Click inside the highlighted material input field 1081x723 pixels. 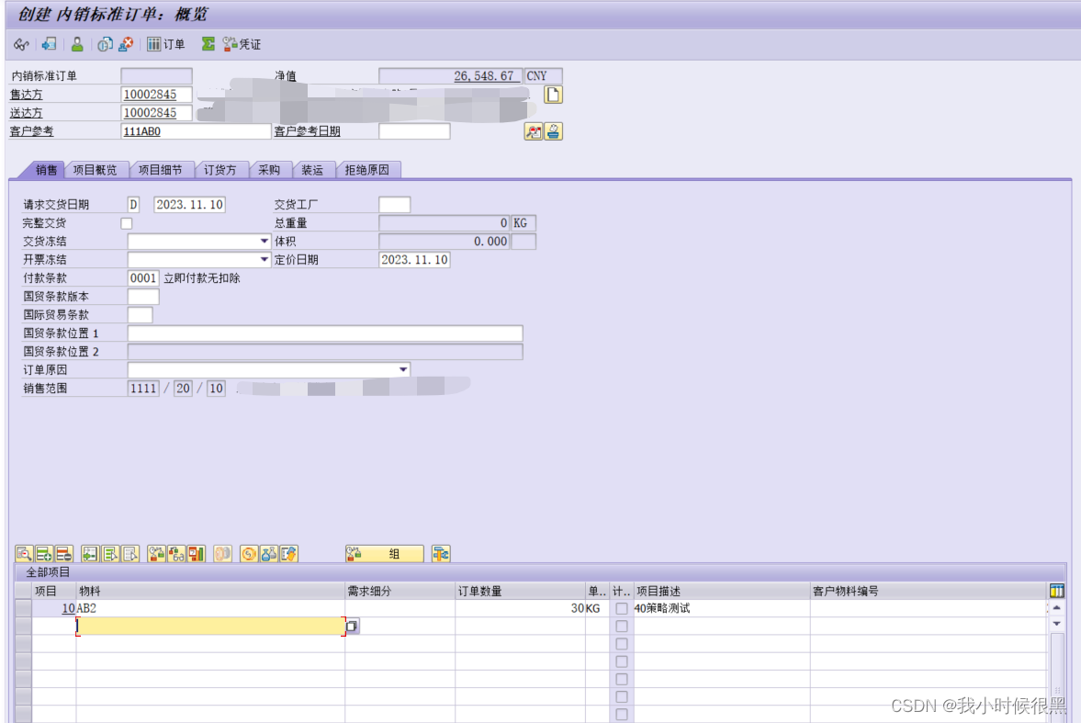211,625
